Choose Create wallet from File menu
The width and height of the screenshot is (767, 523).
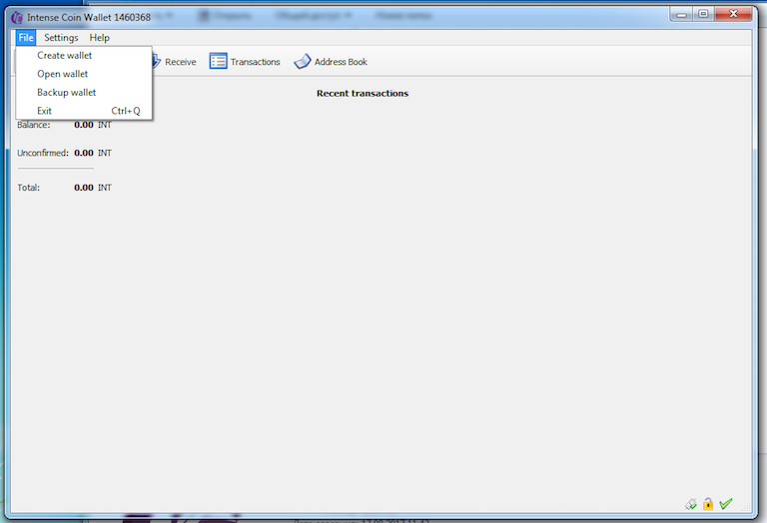tap(84, 55)
